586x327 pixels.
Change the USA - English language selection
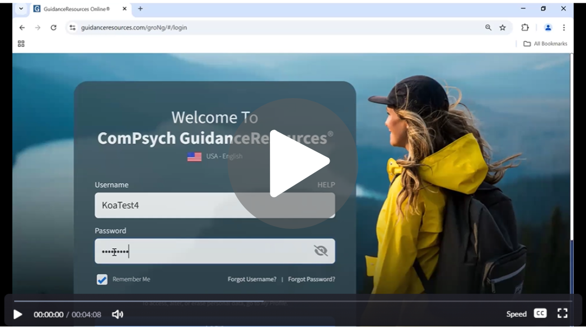[215, 156]
